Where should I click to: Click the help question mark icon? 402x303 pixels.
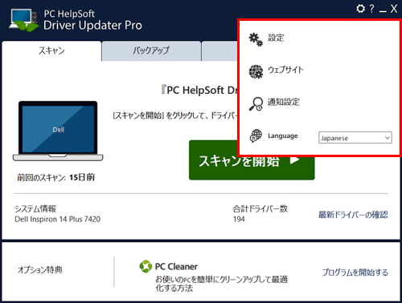pyautogui.click(x=371, y=9)
